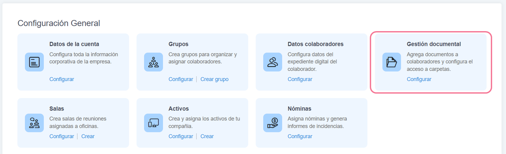Viewport: 506px width, 154px height.
Task: Open Configurar link in Nóminas card
Action: [300, 136]
